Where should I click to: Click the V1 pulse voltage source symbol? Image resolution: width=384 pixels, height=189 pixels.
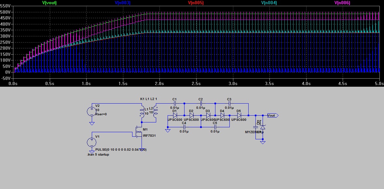(x=91, y=142)
